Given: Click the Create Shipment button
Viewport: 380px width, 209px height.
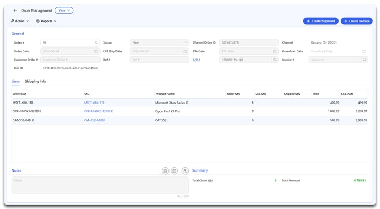Looking at the screenshot, I should click(x=320, y=21).
